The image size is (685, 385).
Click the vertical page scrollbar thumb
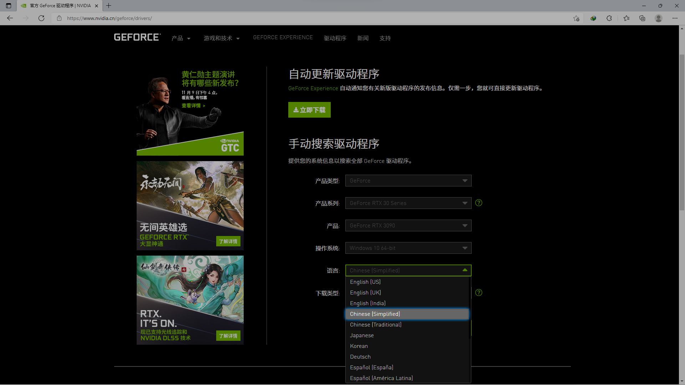pos(682,132)
